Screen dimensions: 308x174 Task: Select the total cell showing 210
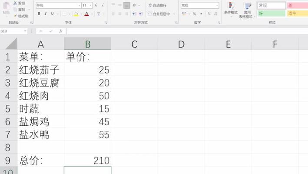[x=88, y=161]
